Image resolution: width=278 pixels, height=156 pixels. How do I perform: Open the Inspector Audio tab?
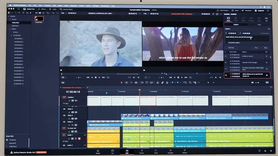coord(236,19)
